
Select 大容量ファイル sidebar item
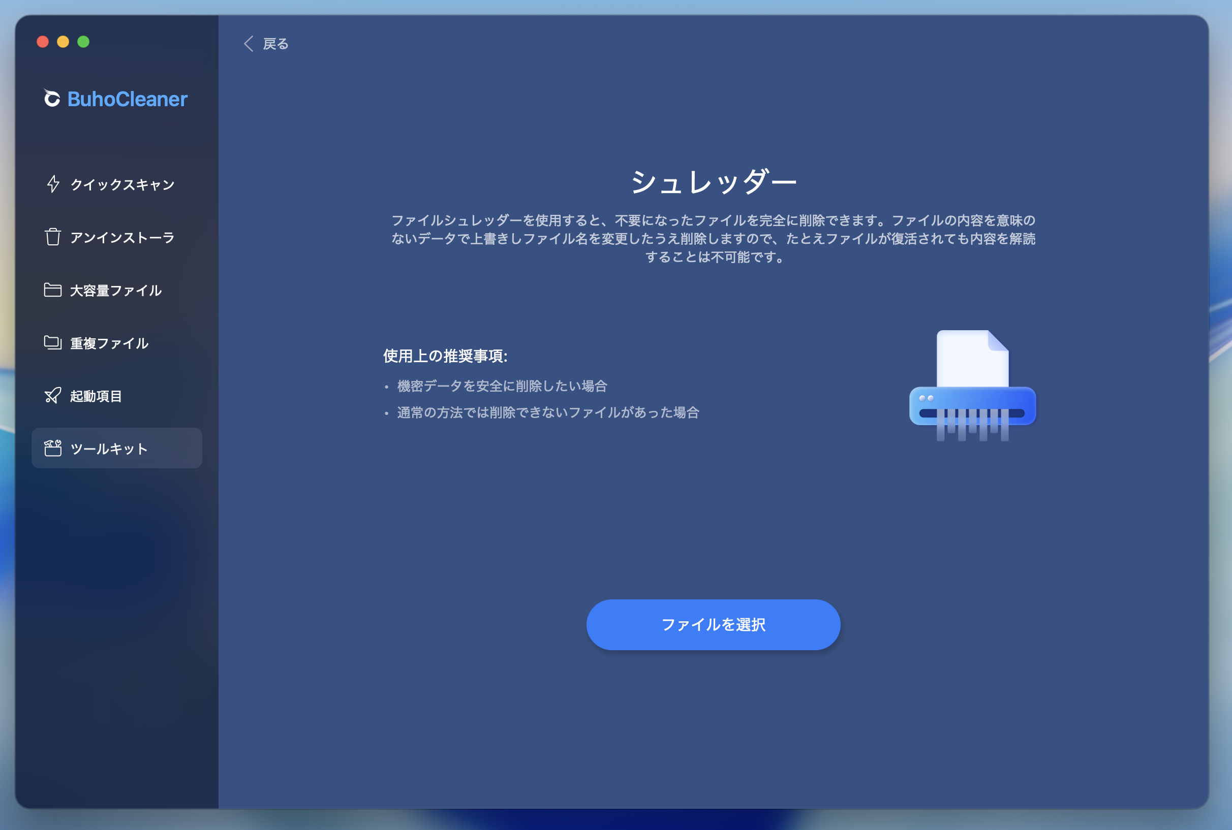click(x=116, y=290)
